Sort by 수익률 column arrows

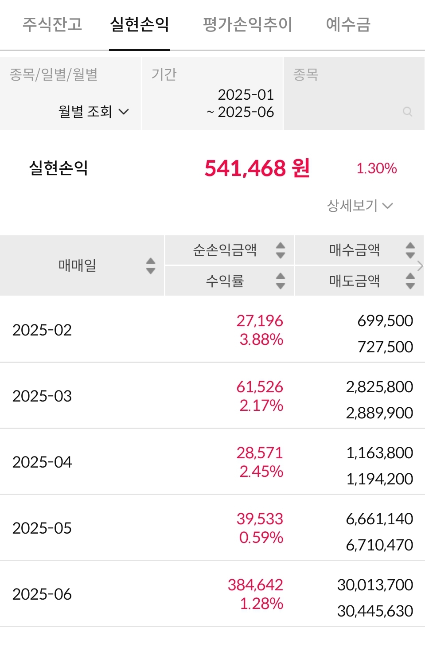point(280,281)
